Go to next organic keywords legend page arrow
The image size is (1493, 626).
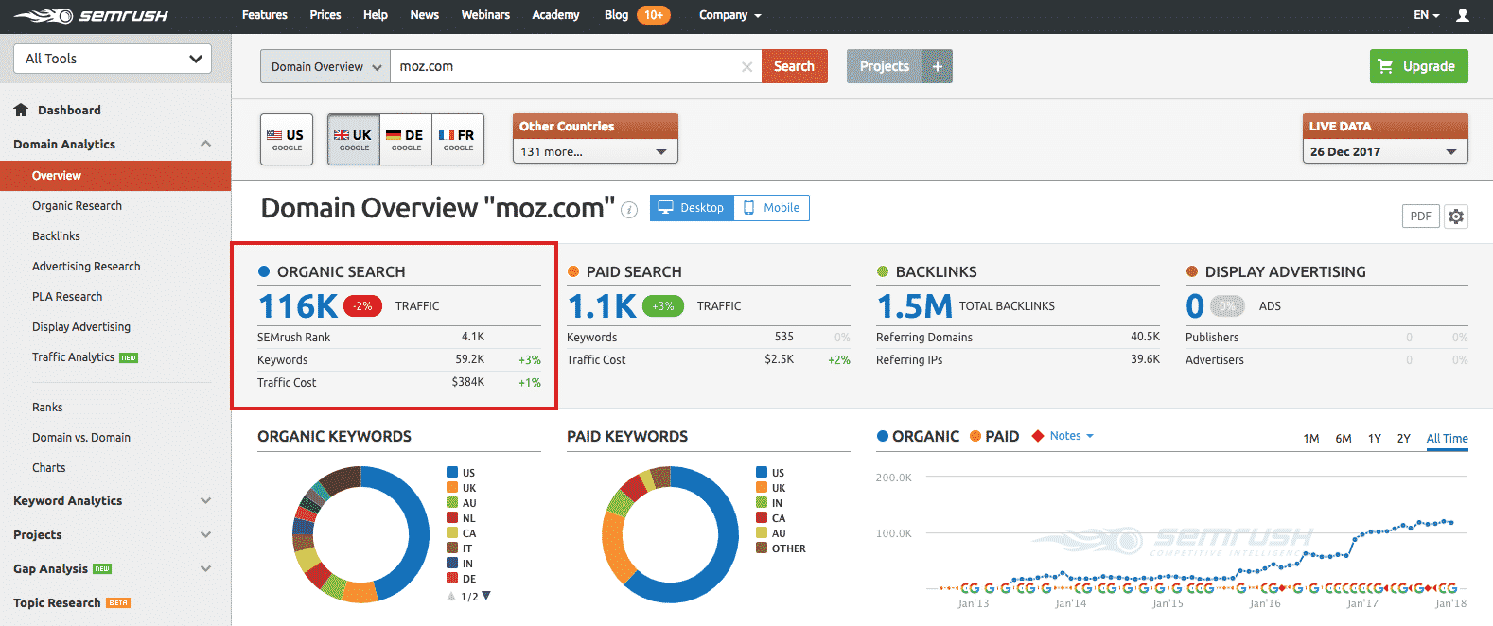pos(486,597)
